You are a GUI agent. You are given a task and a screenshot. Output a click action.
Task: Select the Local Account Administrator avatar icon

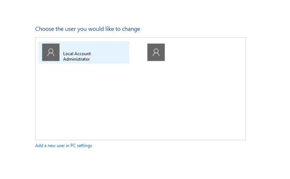pos(51,52)
